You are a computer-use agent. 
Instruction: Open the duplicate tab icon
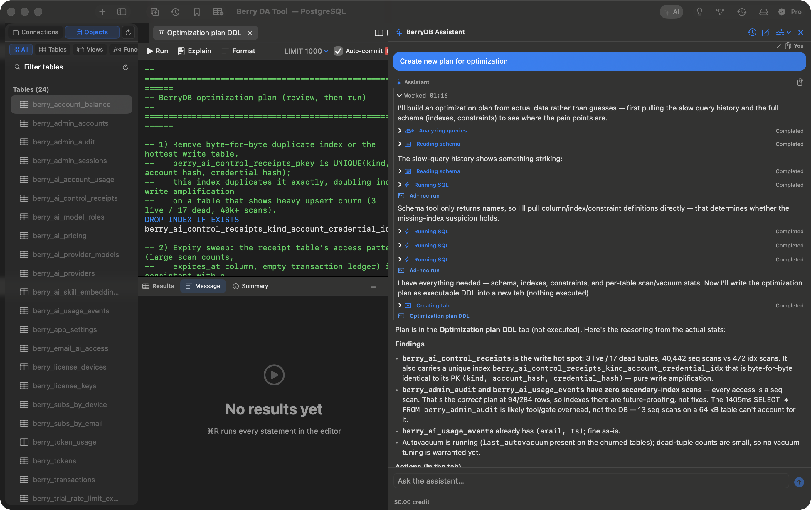154,12
